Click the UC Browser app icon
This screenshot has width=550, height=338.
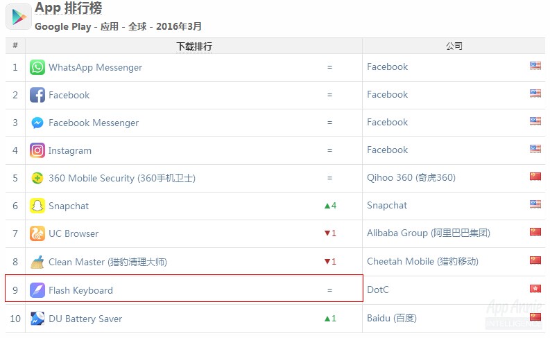pyautogui.click(x=37, y=233)
